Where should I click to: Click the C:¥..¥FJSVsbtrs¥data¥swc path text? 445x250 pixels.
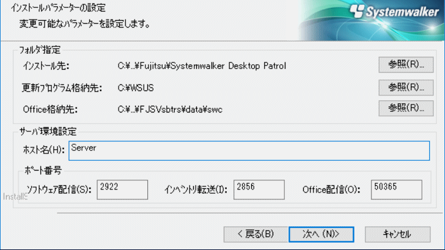(x=170, y=109)
